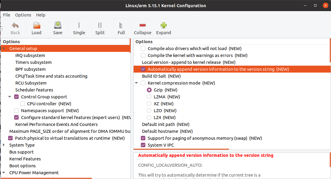Collapse the General setup tree node
The height and width of the screenshot is (179, 331).
pyautogui.click(x=4, y=49)
